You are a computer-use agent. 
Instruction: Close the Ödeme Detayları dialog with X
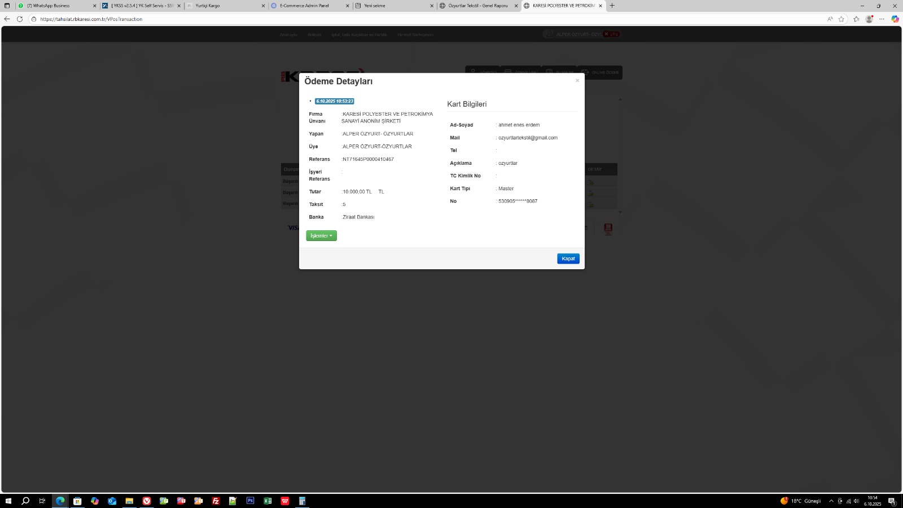pyautogui.click(x=577, y=81)
